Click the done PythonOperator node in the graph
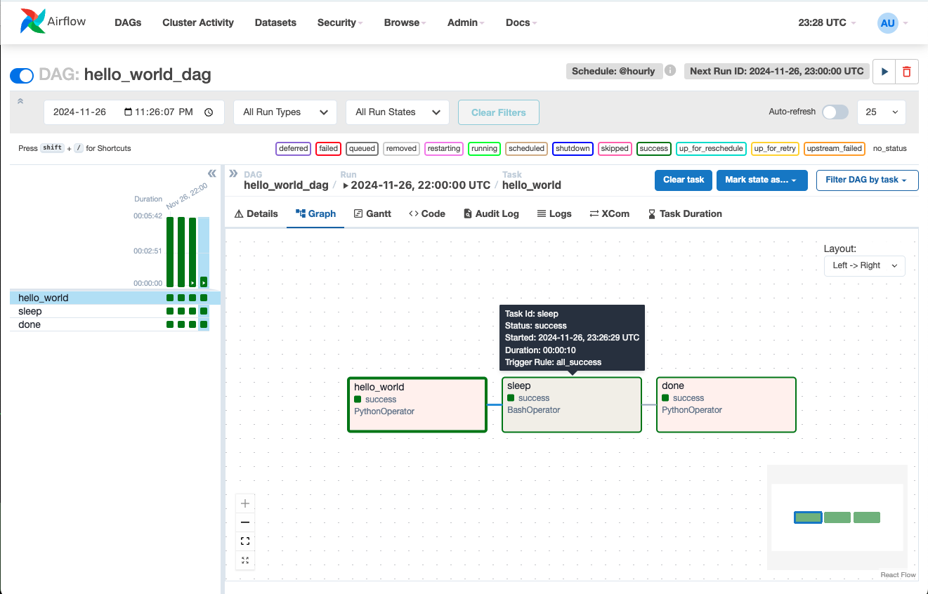 (726, 404)
